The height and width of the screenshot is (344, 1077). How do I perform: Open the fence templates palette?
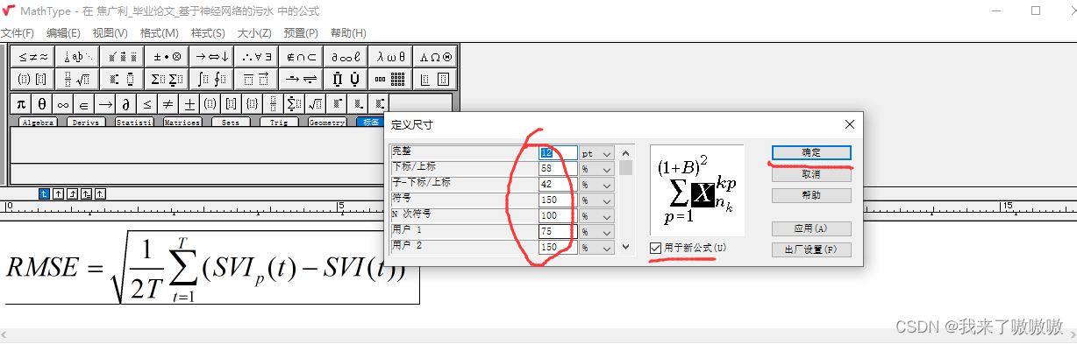(32, 79)
